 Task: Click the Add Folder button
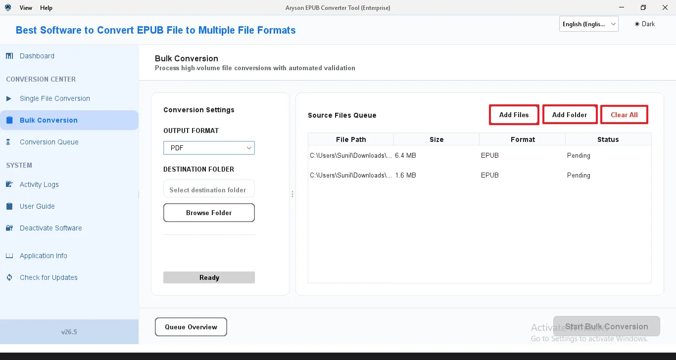coord(570,115)
